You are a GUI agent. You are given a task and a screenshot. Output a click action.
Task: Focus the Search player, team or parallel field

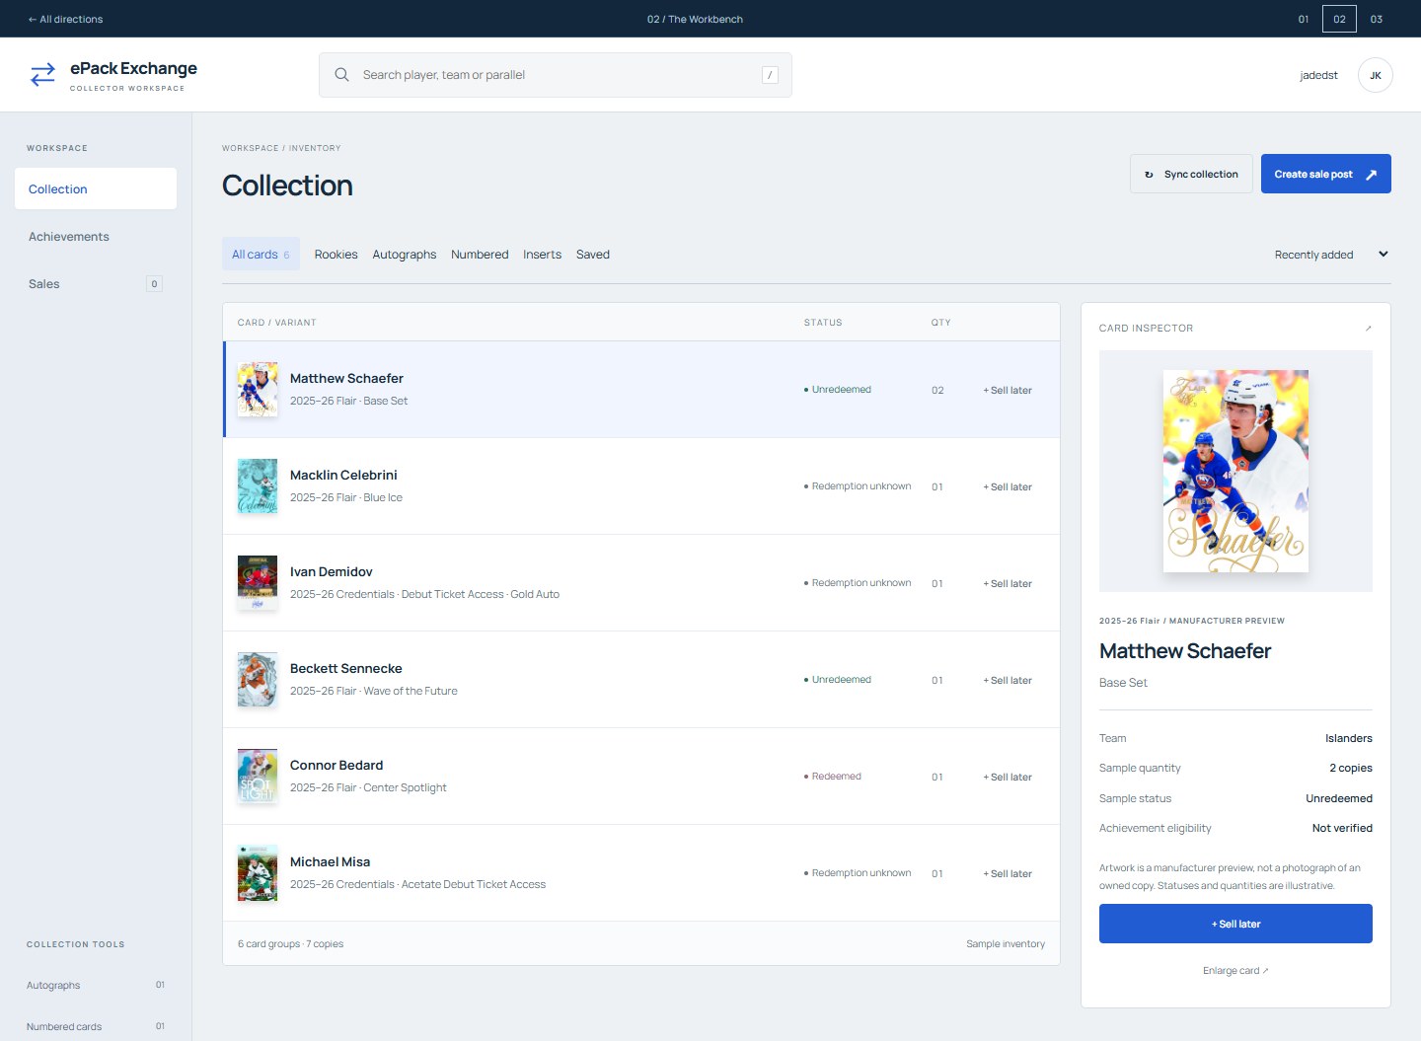pyautogui.click(x=555, y=75)
